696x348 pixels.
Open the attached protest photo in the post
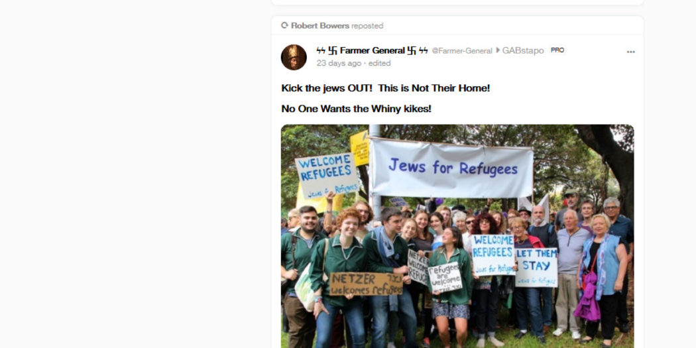point(457,236)
